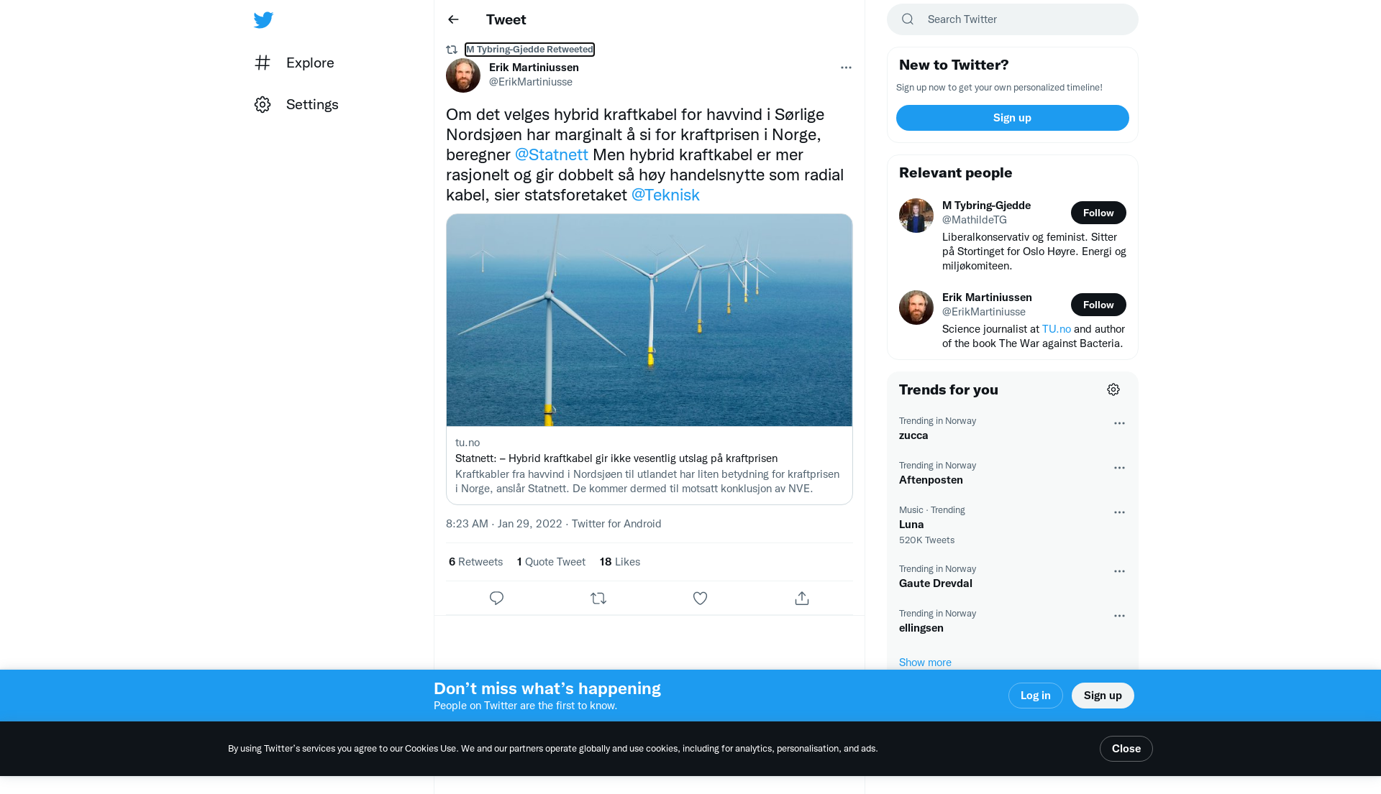Image resolution: width=1381 pixels, height=794 pixels.
Task: Follow M Tybring-Gjedde
Action: point(1098,213)
